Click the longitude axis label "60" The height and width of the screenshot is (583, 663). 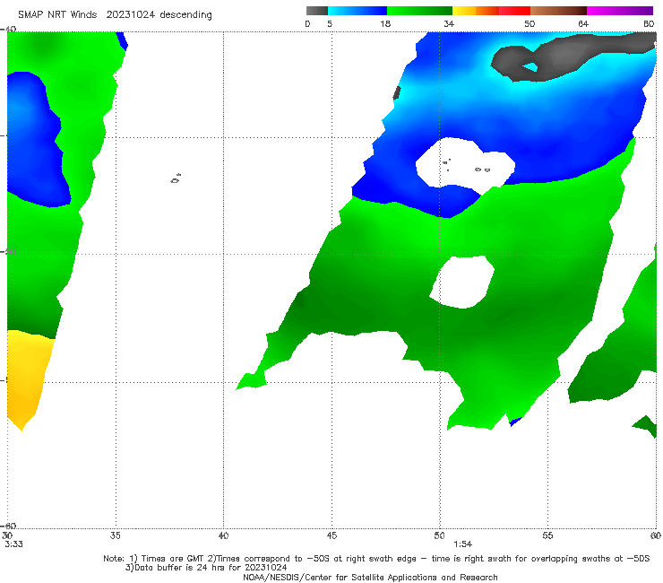656,535
